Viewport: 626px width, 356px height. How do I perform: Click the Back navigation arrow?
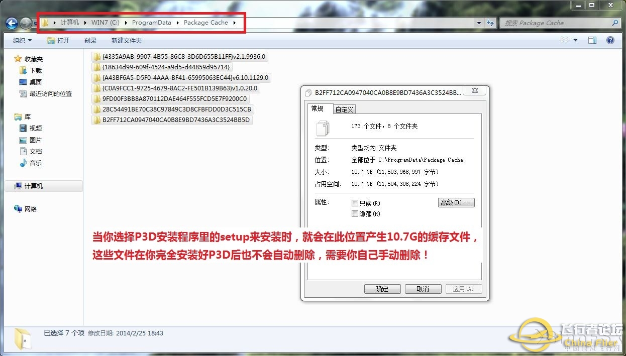click(11, 23)
